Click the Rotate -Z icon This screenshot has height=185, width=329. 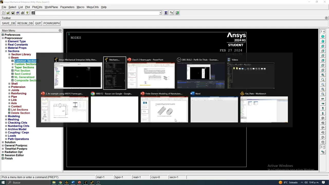pos(323,137)
